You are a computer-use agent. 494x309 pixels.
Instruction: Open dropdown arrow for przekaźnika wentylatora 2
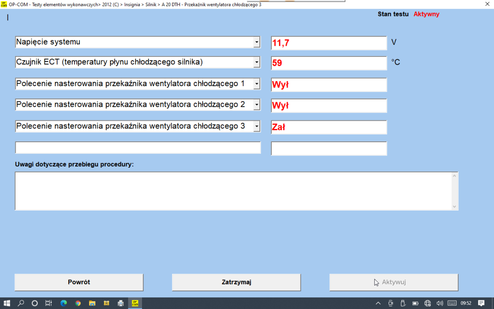point(257,105)
